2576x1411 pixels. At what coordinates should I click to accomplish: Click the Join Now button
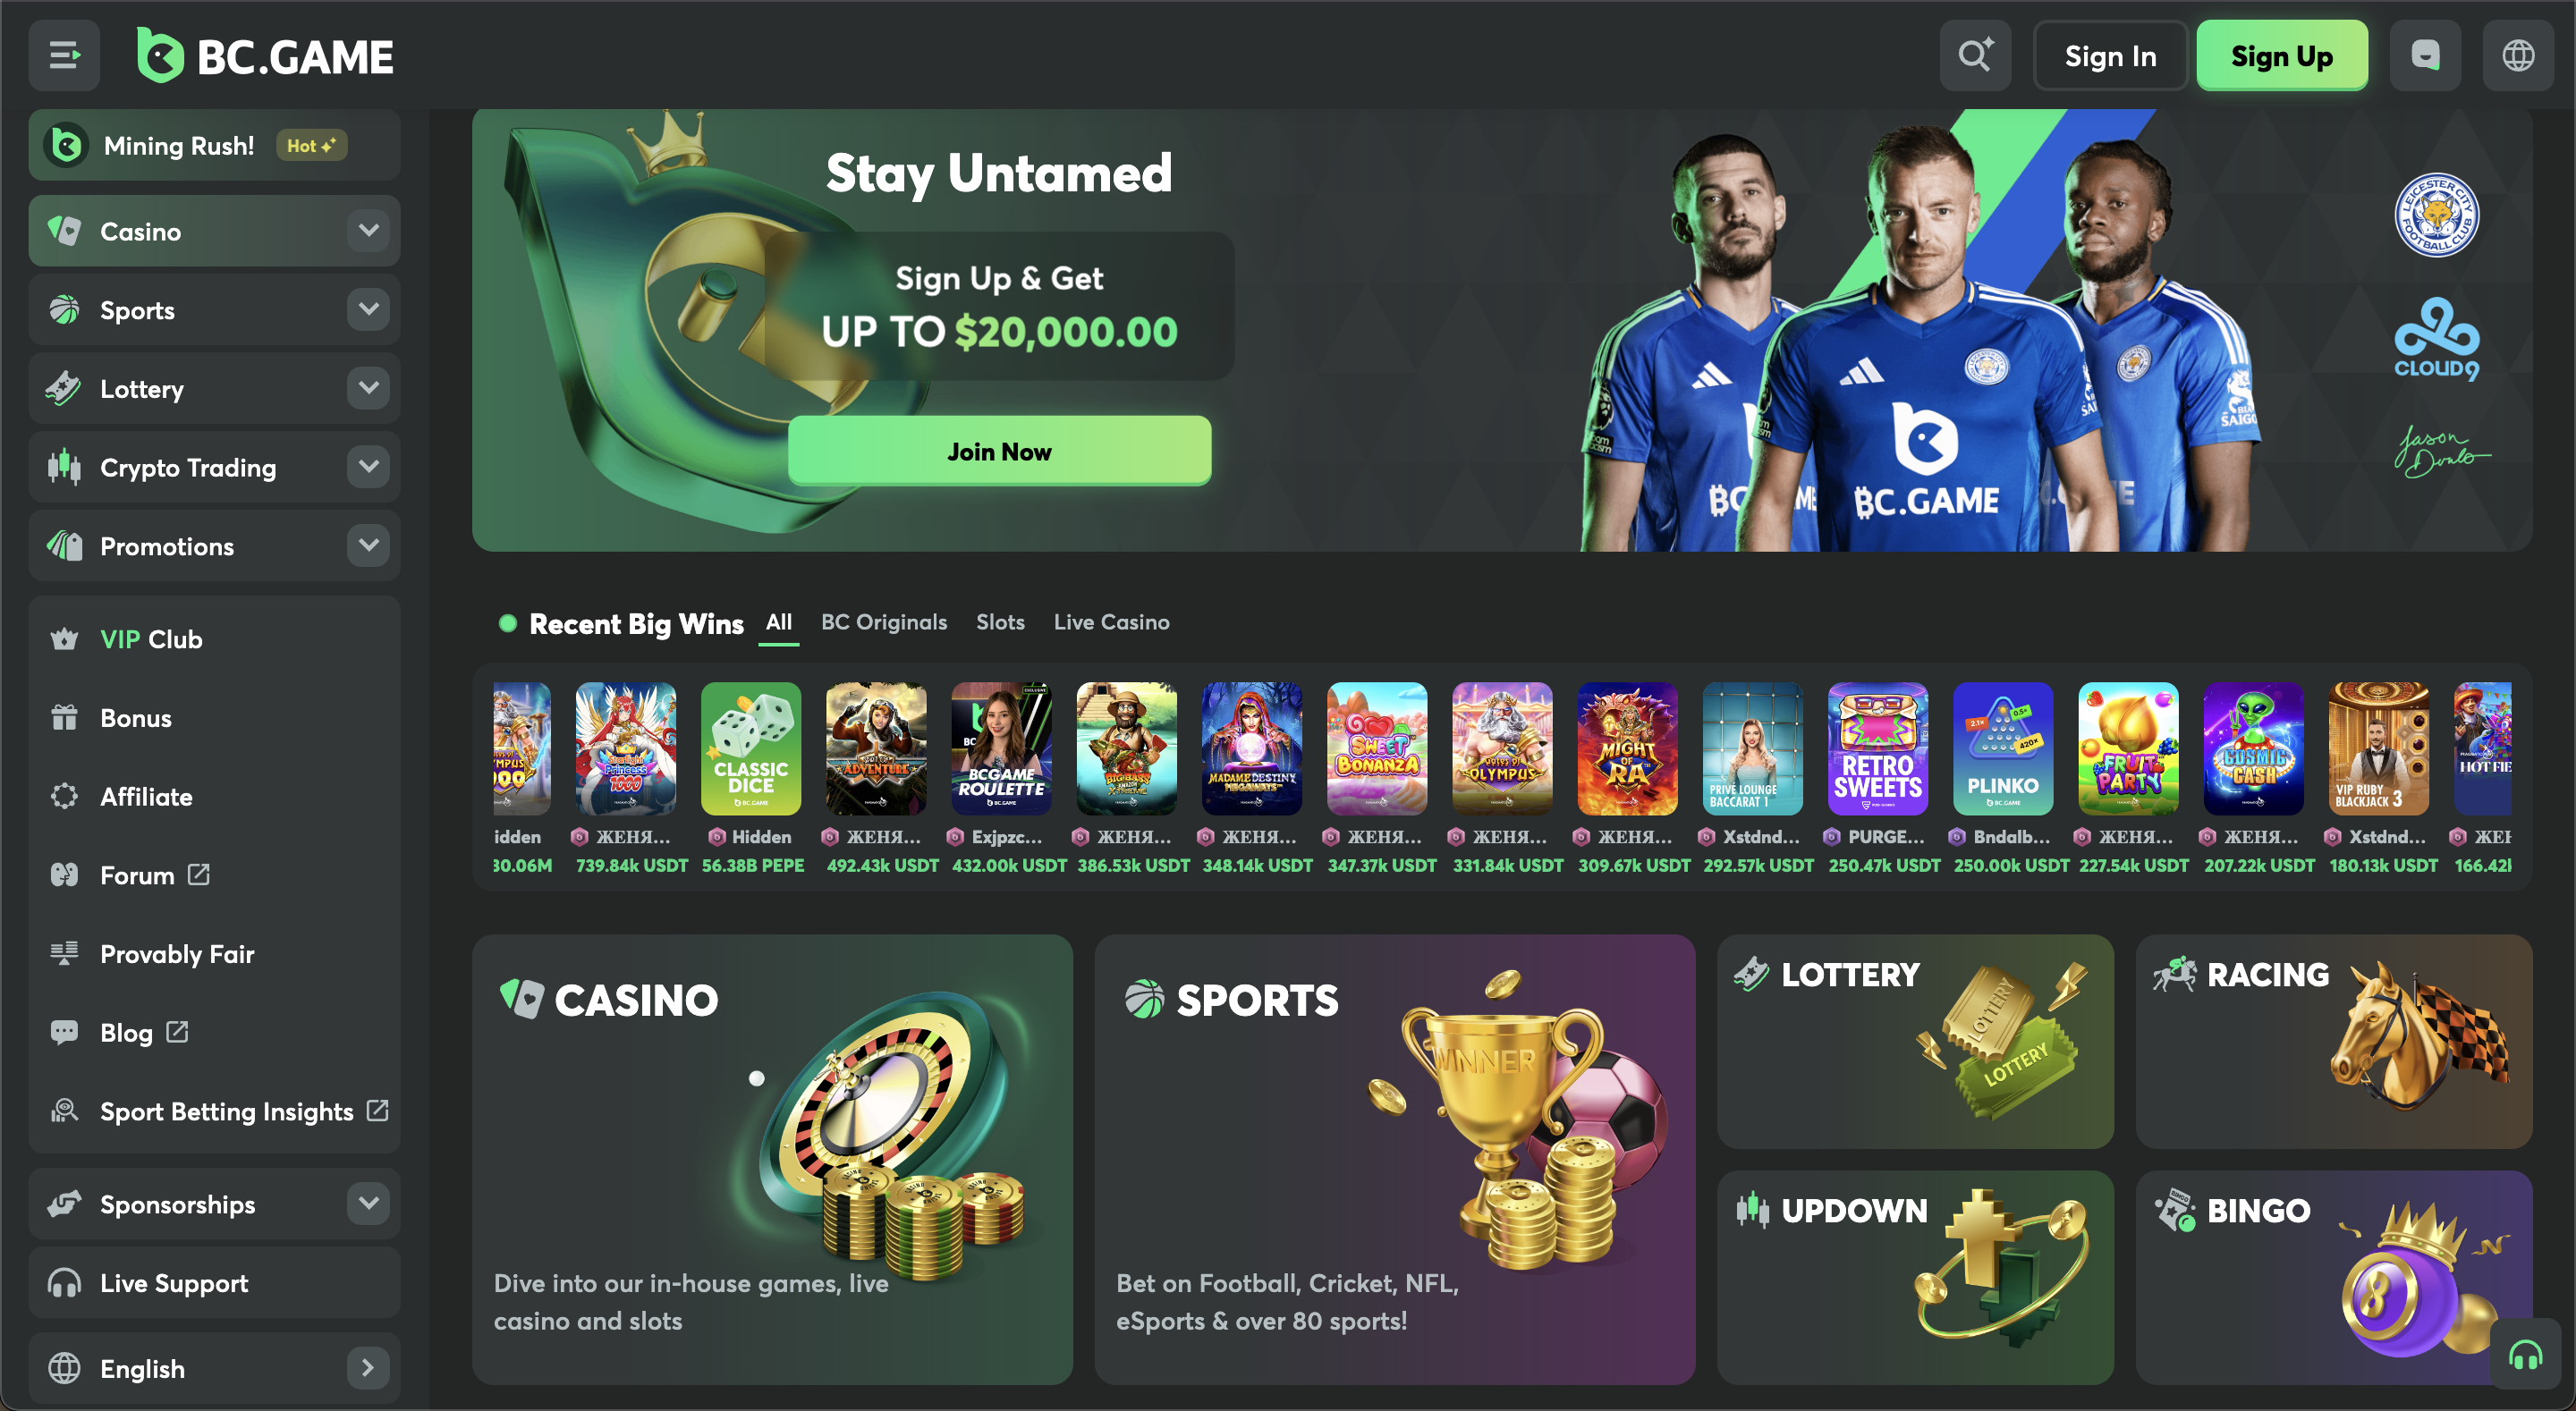click(x=999, y=452)
